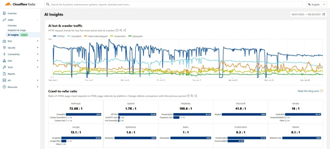Click the Overview icon in sidebar
This screenshot has height=149, width=330.
(x=4, y=14)
